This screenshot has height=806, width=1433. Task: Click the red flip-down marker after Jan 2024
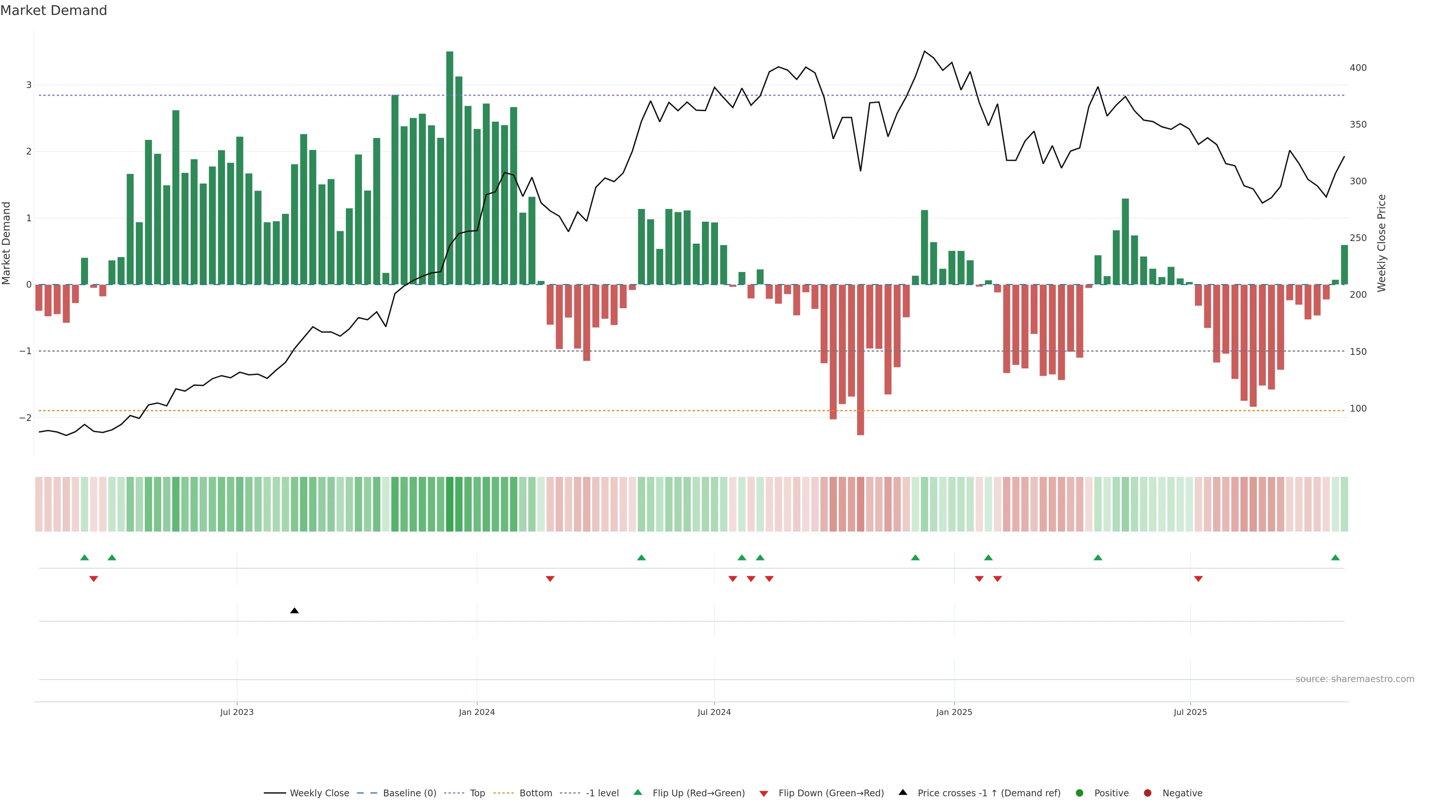pos(550,579)
